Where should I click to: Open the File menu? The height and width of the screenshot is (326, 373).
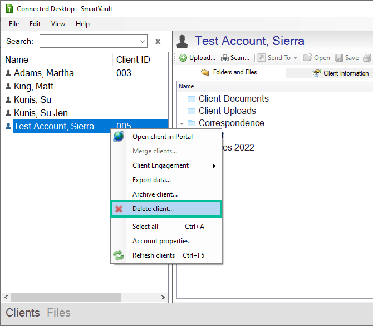click(14, 24)
